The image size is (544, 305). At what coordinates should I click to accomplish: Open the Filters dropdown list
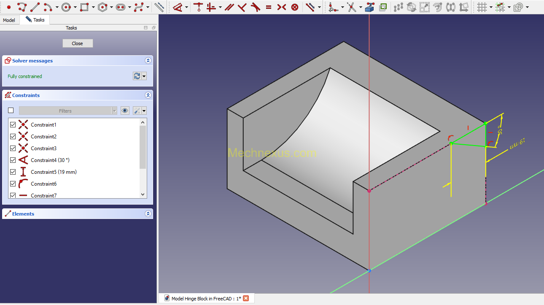(114, 111)
